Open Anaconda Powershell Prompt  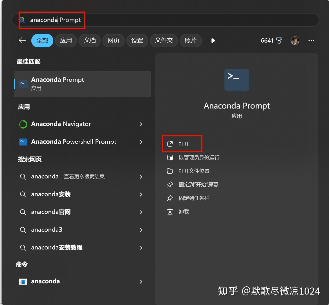tap(74, 142)
